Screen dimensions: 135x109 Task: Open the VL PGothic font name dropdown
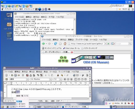[51, 79]
